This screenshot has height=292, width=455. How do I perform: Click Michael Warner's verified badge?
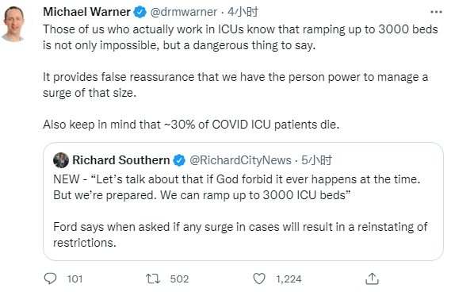140,12
